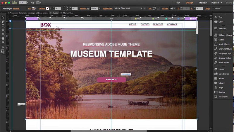Switch to the Master Page tab
Viewport: 234px width, 132px height.
point(68,13)
